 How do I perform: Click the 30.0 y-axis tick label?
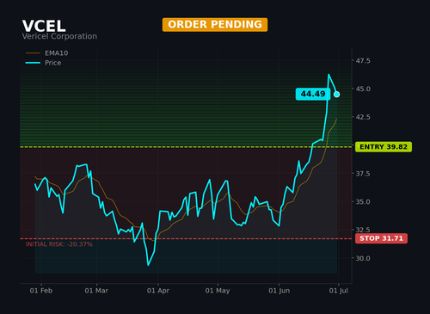click(363, 258)
